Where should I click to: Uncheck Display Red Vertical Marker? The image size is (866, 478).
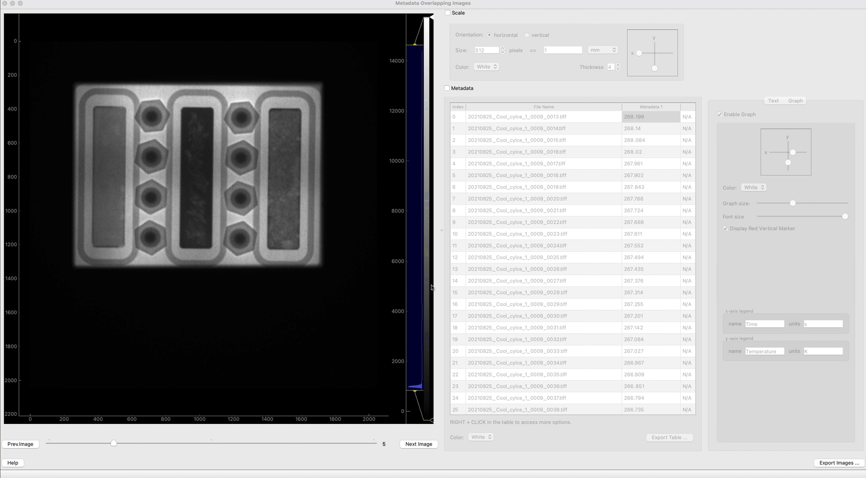[725, 229]
